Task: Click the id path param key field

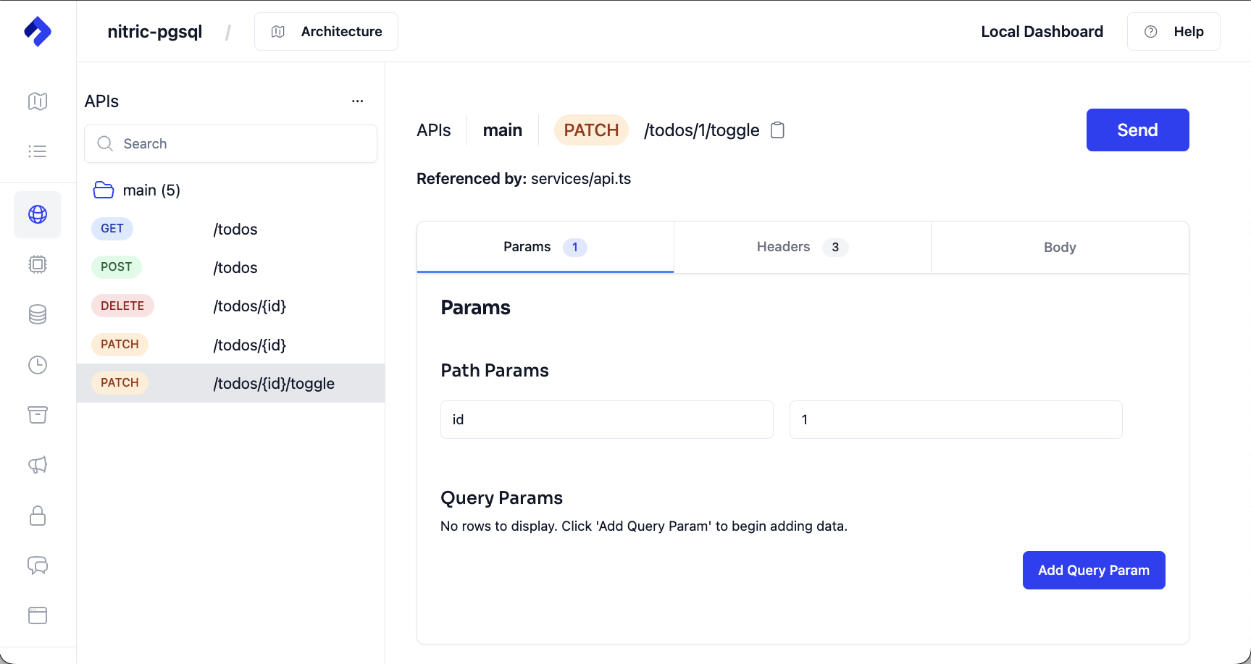Action: click(x=607, y=419)
